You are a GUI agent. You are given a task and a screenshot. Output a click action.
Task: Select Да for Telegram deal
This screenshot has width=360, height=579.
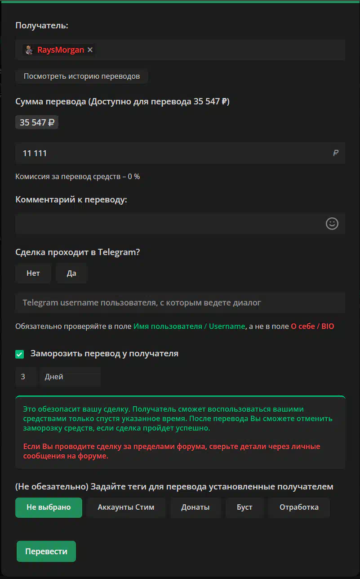pos(71,274)
